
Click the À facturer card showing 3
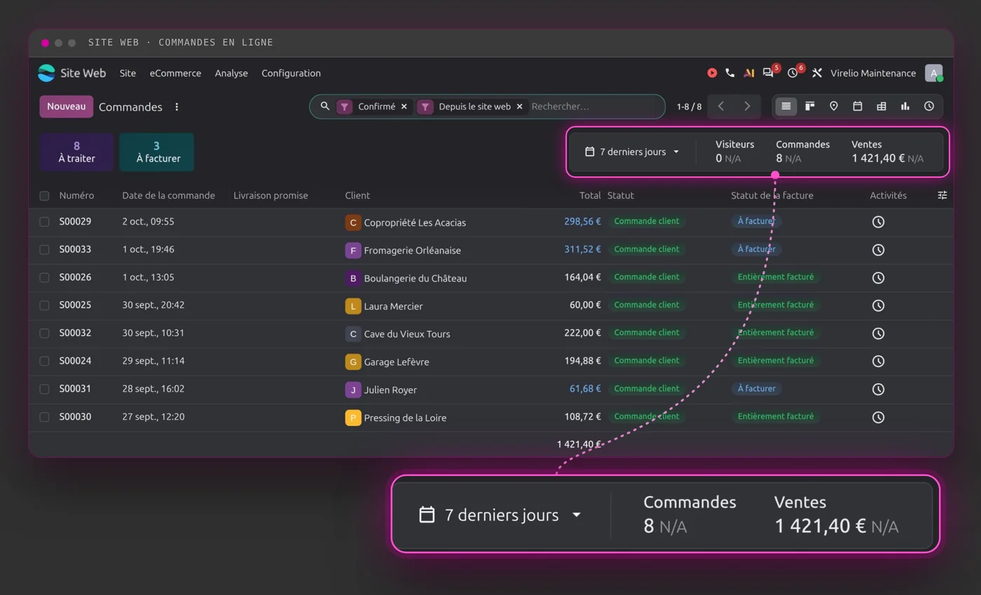pos(156,152)
